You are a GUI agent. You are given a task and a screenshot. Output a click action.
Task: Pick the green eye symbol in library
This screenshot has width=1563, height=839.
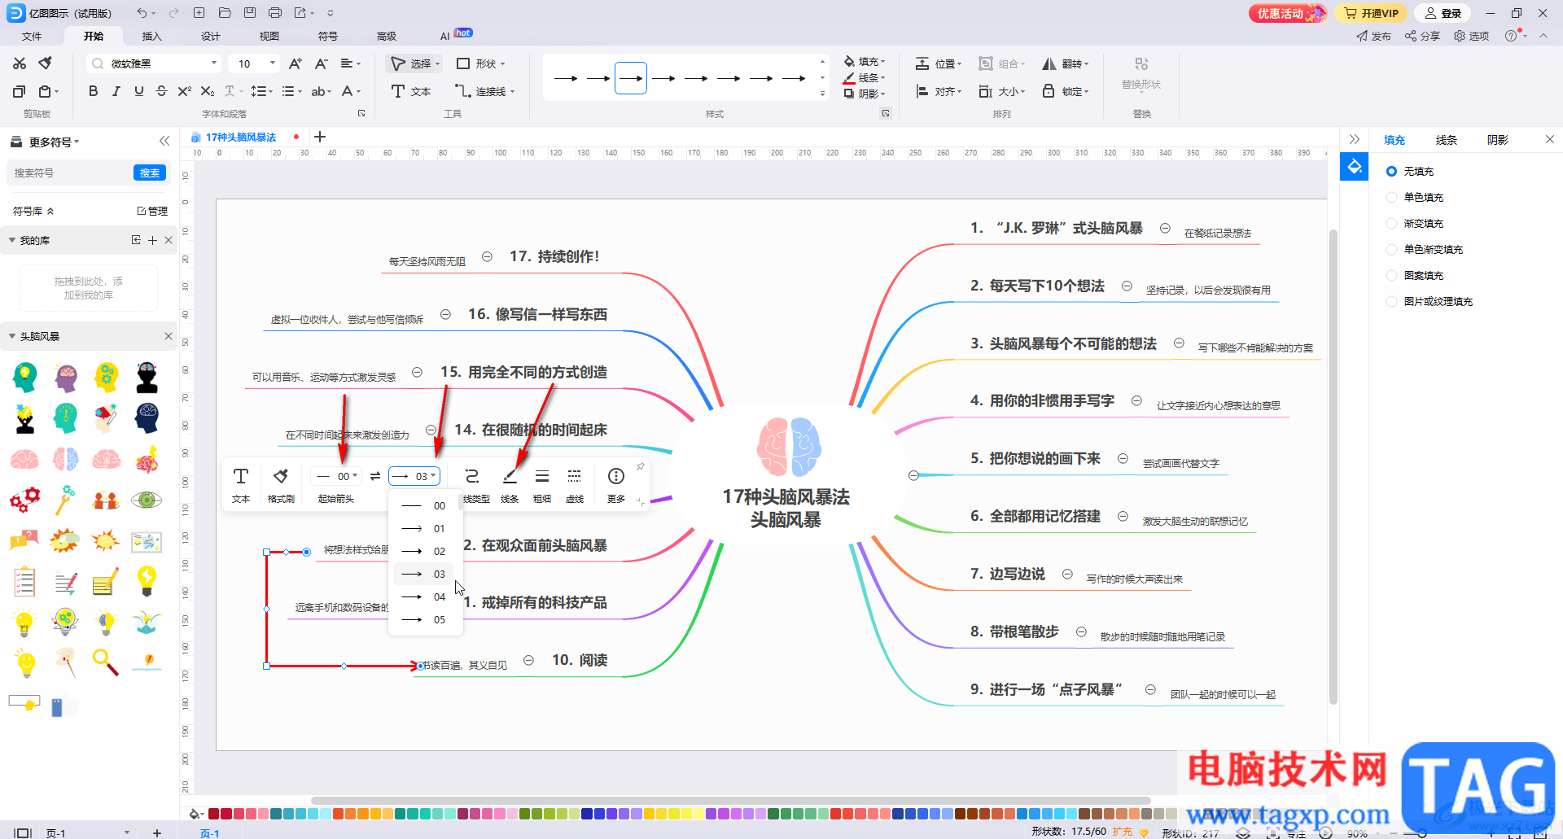coord(147,500)
